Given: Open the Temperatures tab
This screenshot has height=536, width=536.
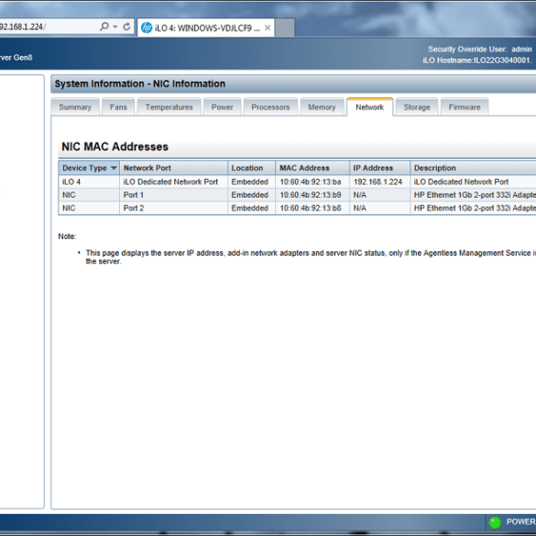Looking at the screenshot, I should (x=169, y=107).
